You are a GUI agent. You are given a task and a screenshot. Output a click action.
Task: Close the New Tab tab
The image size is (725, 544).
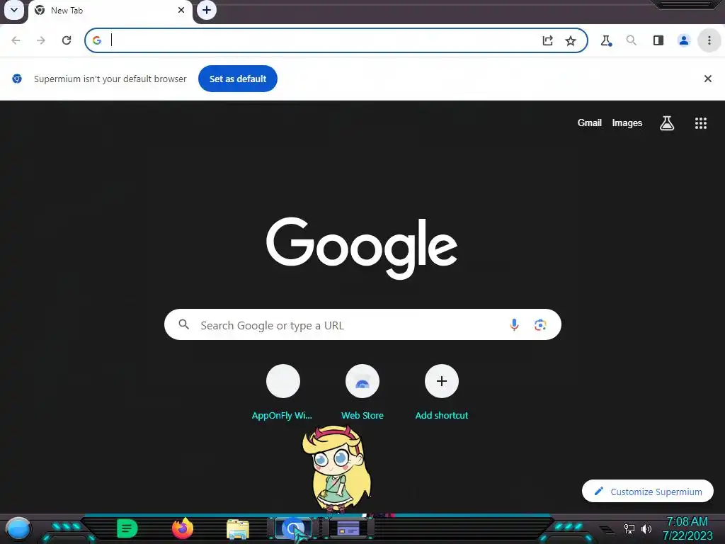coord(181,10)
